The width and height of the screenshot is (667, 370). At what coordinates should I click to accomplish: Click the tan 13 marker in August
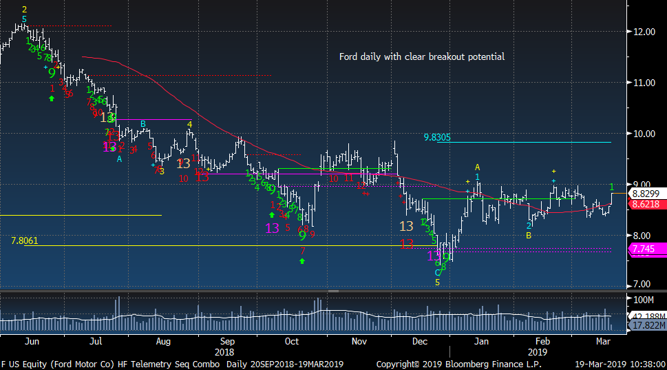click(183, 164)
